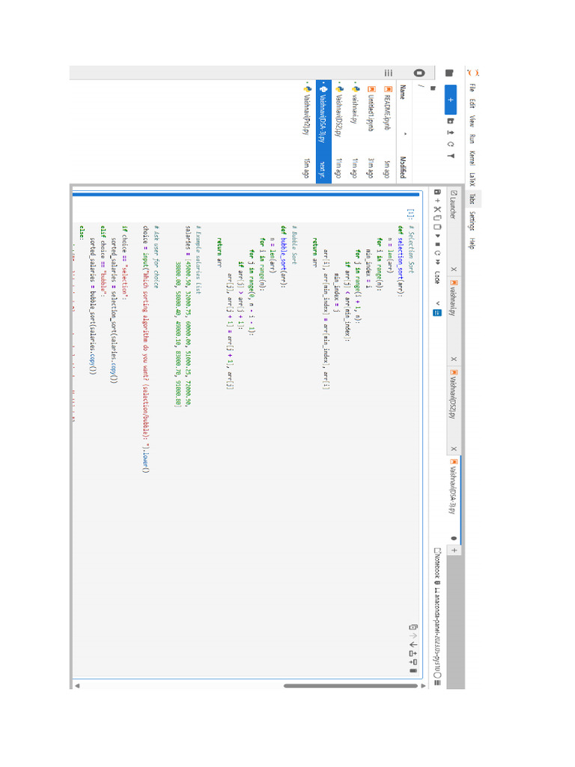Click the Jupyter logo icon
This screenshot has width=575, height=767.
(472, 73)
